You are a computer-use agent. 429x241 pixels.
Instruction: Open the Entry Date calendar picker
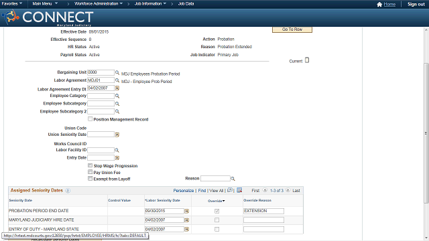pyautogui.click(x=117, y=158)
